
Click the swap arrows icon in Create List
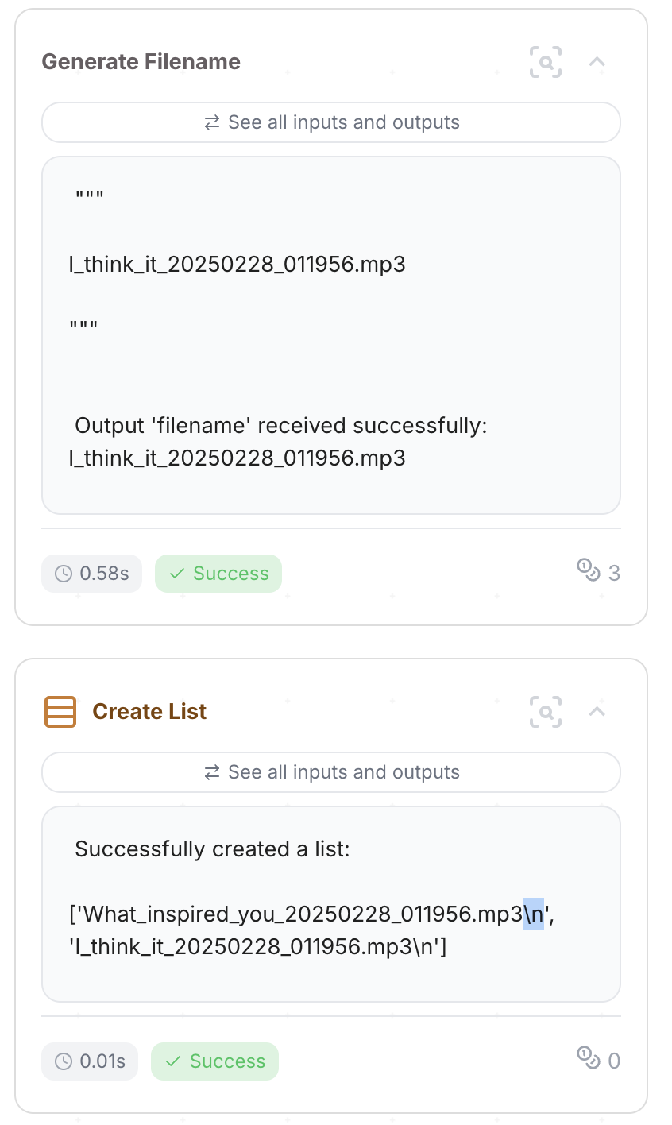click(x=212, y=772)
